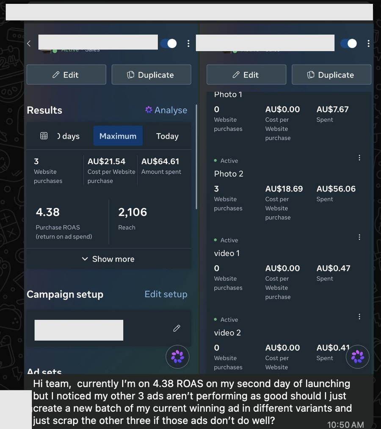Screen dimensions: 381x429
Task: Click the AU$21.54 cost per purchase value
Action: pyautogui.click(x=106, y=162)
